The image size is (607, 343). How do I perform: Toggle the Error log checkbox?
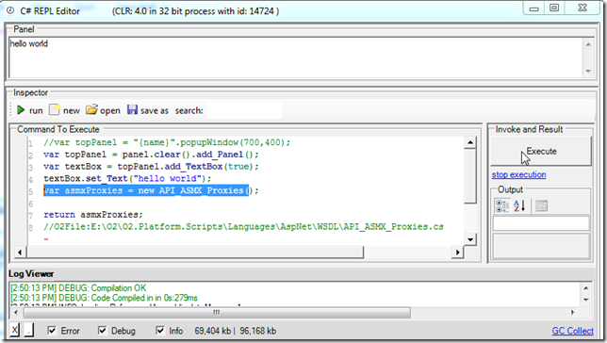(52, 330)
